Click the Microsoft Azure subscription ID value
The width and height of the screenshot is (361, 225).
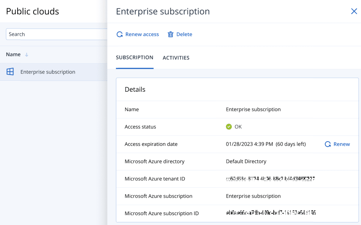click(271, 213)
